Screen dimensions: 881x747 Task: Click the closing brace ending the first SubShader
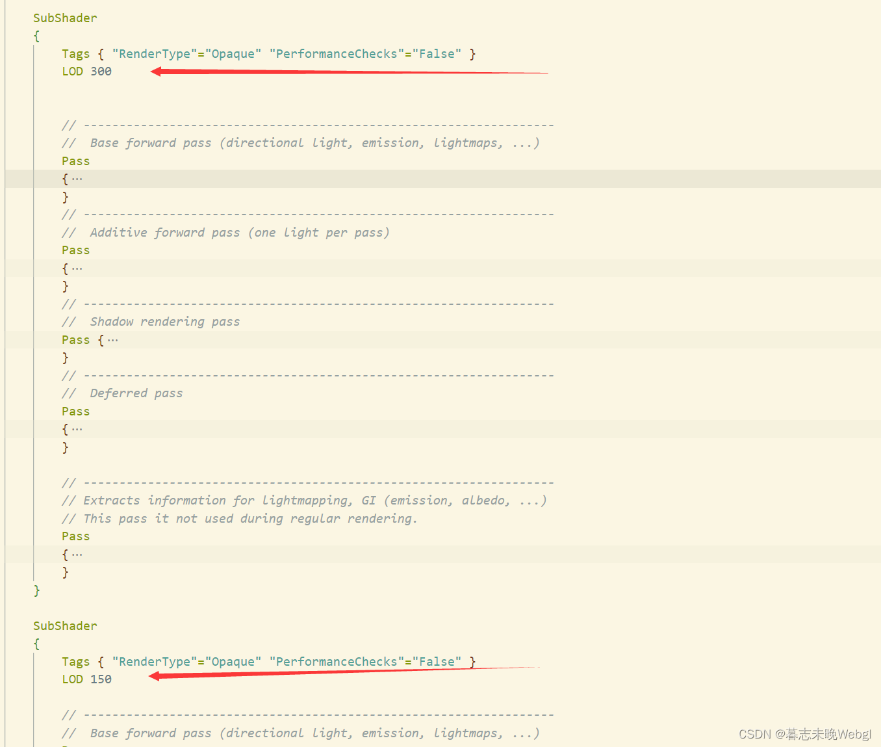click(x=36, y=590)
